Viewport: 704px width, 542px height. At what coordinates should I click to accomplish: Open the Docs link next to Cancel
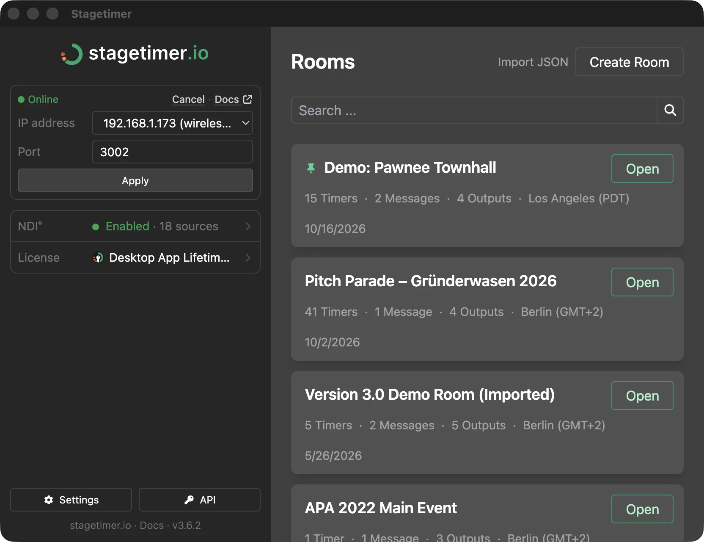(x=227, y=99)
